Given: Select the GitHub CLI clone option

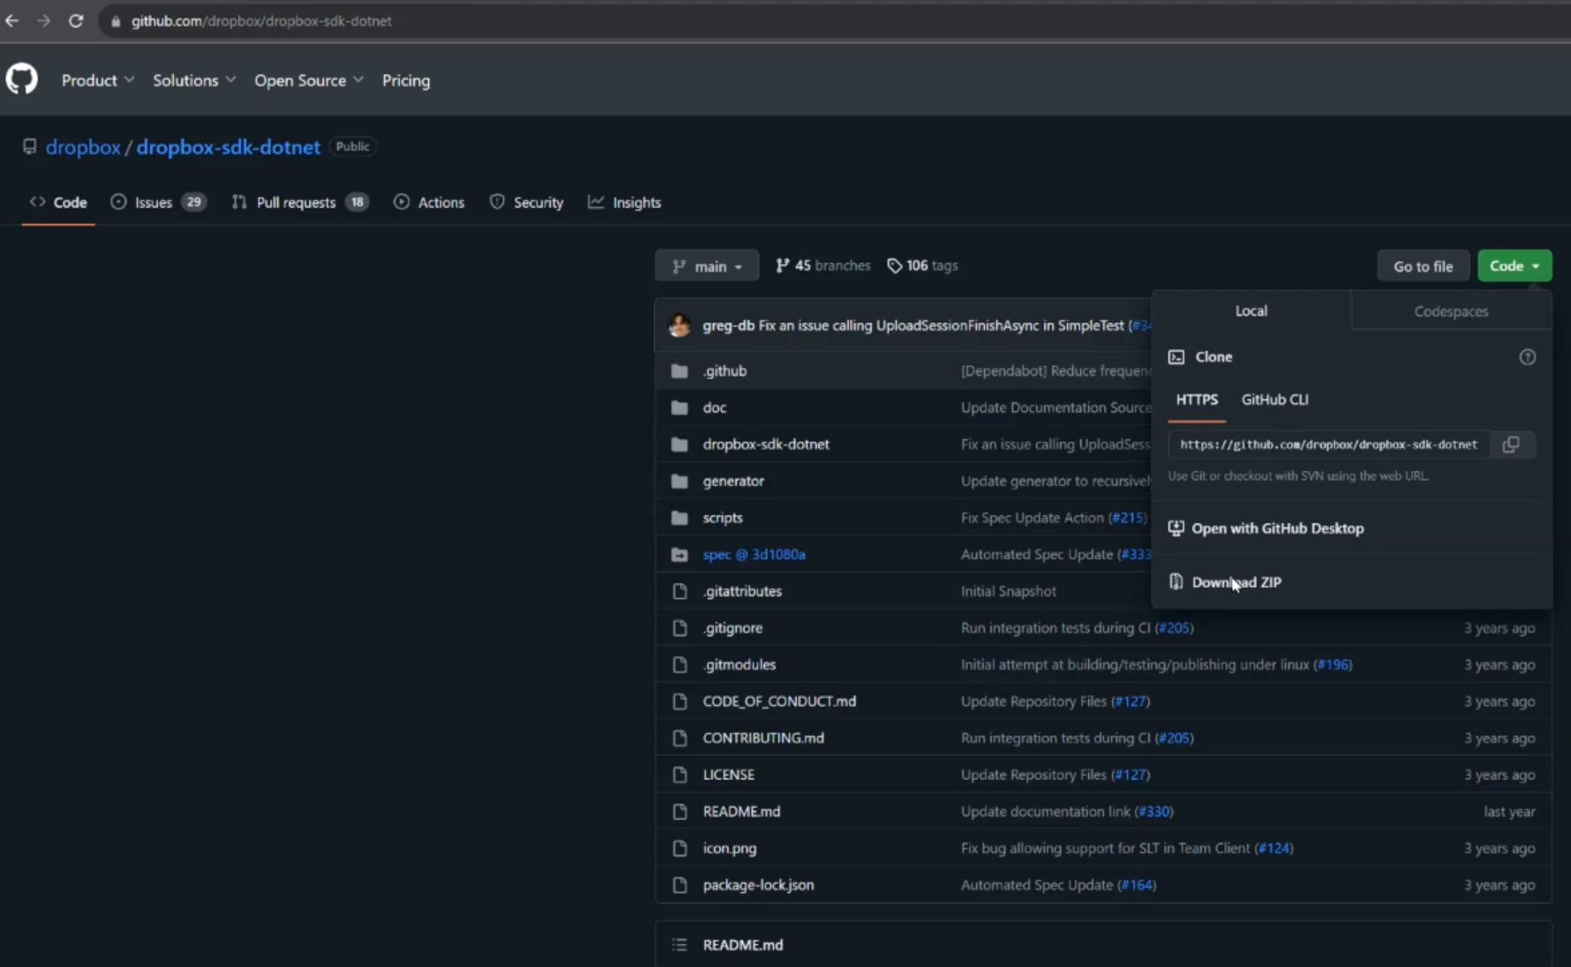Looking at the screenshot, I should 1275,400.
